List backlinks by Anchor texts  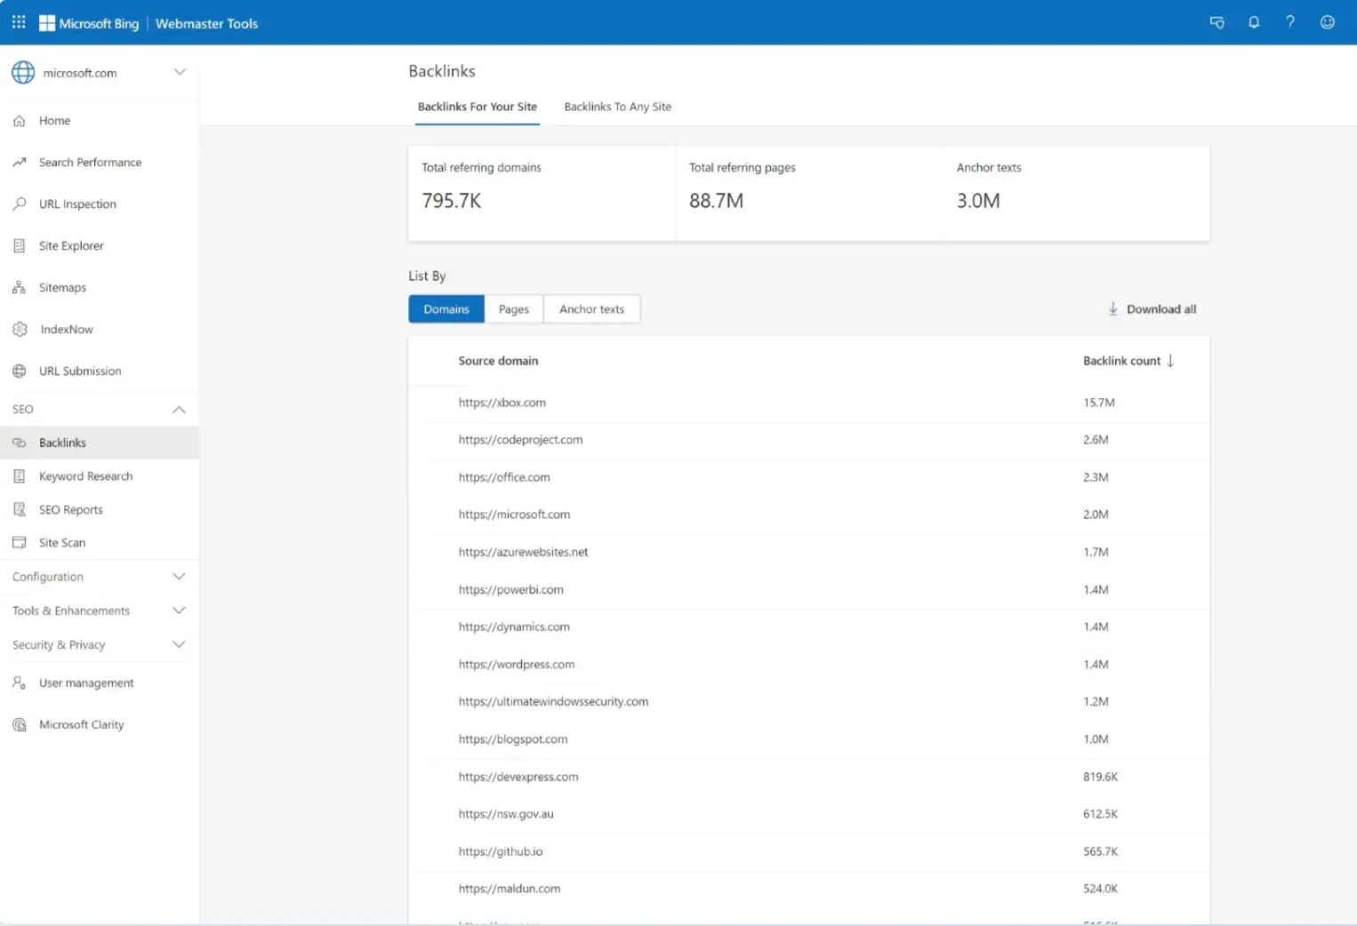592,309
